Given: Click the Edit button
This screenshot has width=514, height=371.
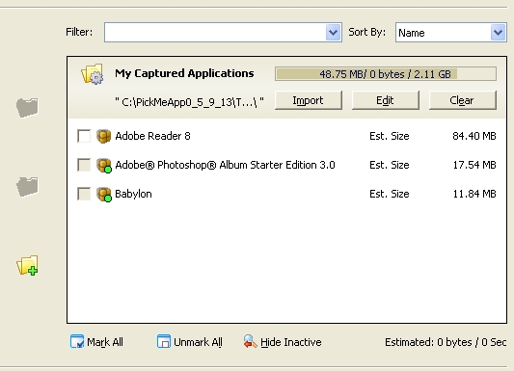Looking at the screenshot, I should click(385, 100).
